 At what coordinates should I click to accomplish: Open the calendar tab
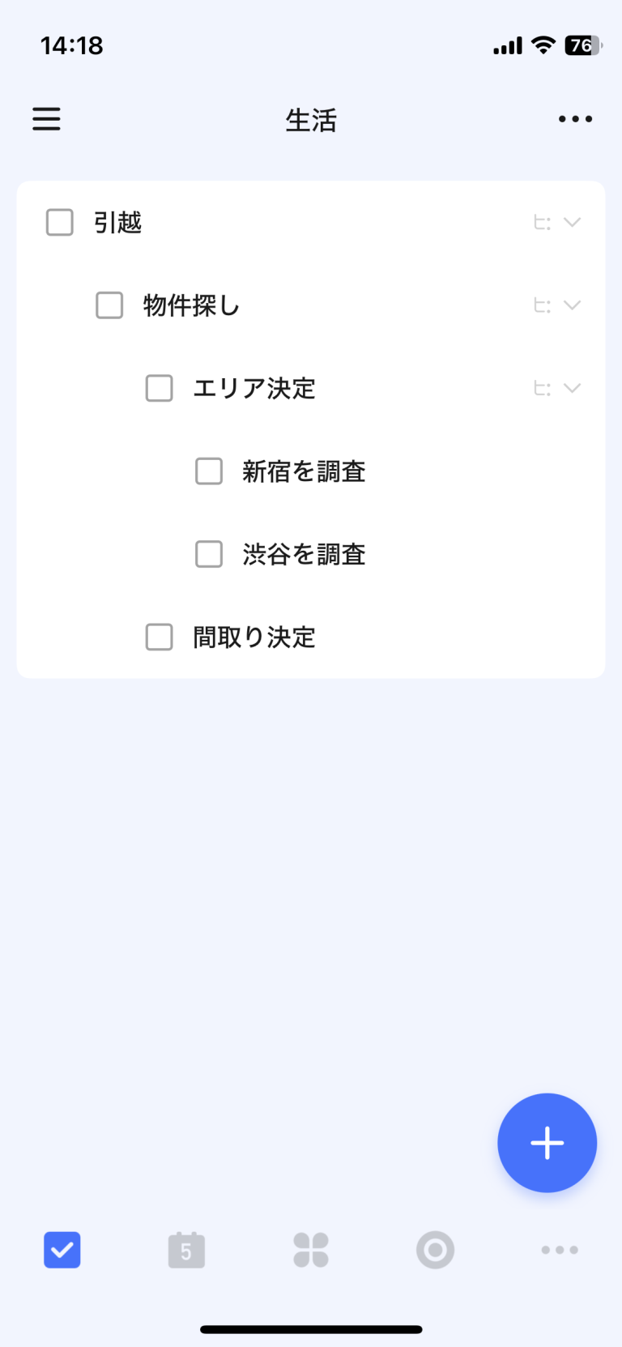point(186,1250)
